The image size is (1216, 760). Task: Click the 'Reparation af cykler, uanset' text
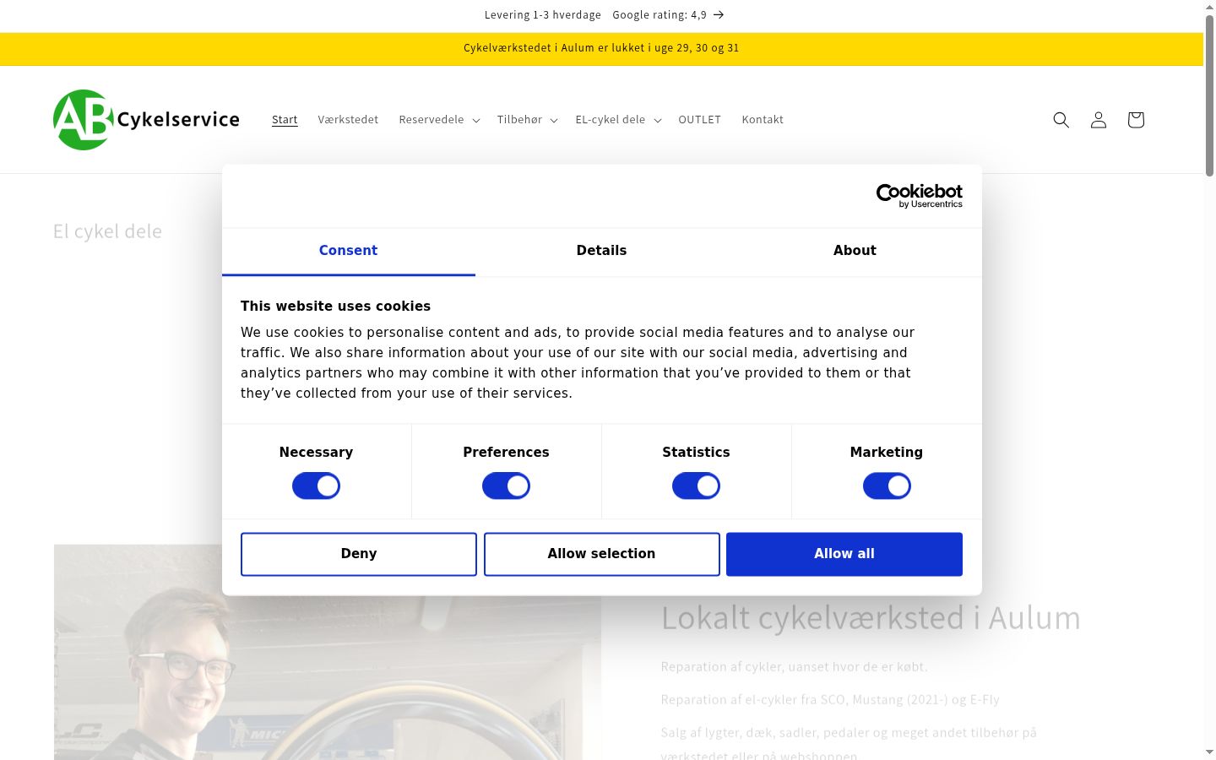tap(794, 667)
